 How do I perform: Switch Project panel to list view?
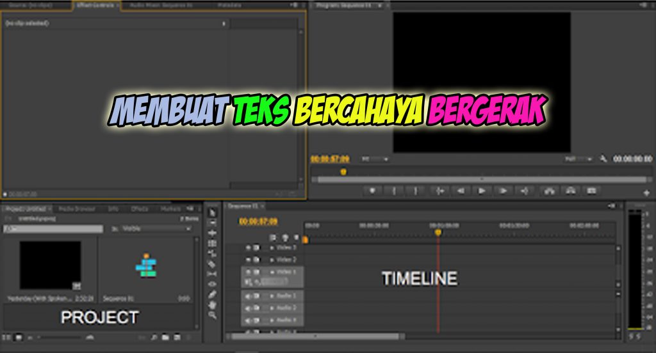[x=6, y=338]
